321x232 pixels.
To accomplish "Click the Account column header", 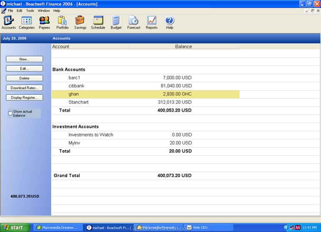I will 90,47.
